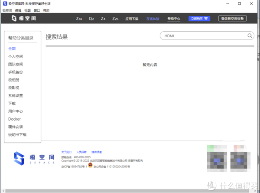This screenshot has width=260, height=193.
Task: Select 用户中心 category
Action: click(16, 111)
